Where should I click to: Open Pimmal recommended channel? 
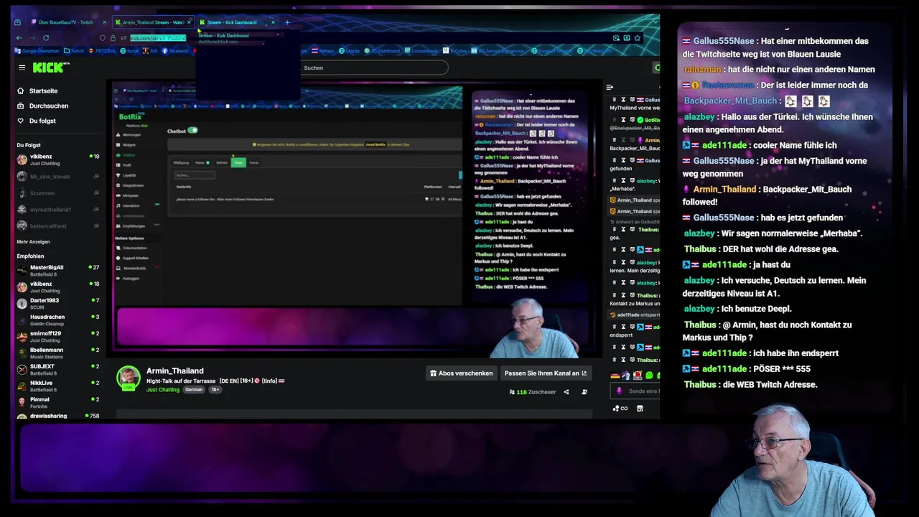pos(57,403)
